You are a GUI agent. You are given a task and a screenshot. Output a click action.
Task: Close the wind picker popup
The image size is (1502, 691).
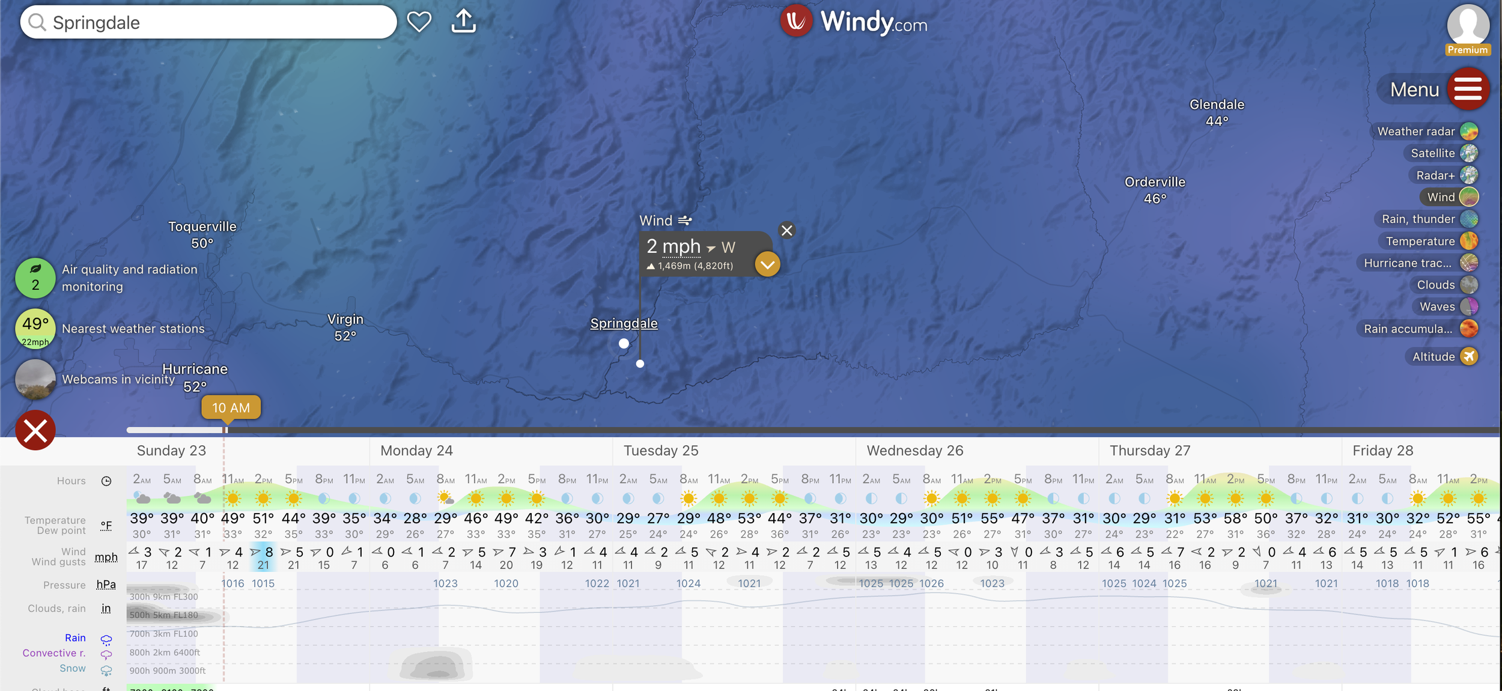click(786, 230)
